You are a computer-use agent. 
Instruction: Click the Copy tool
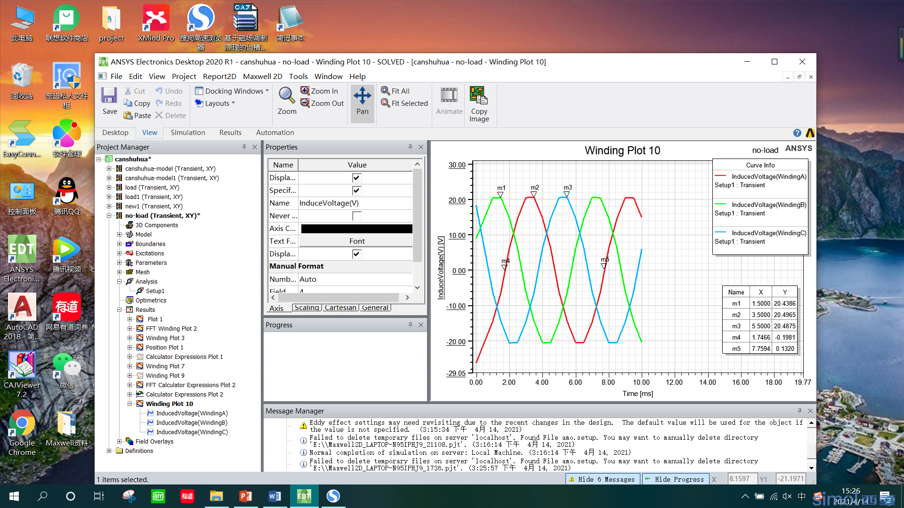click(x=137, y=103)
